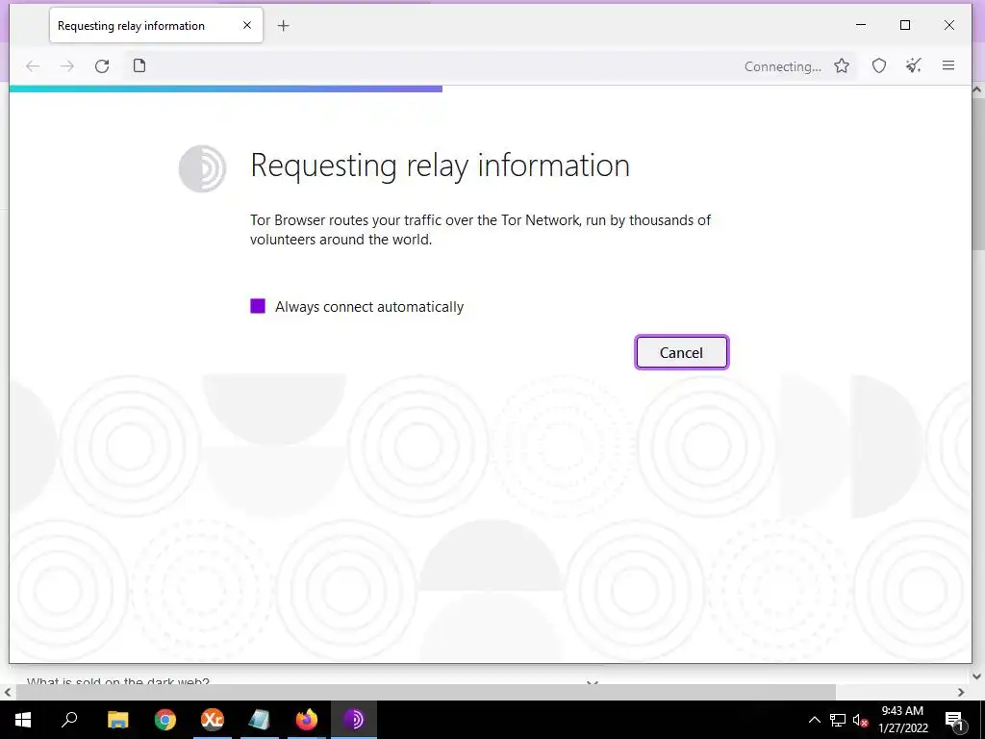This screenshot has height=739, width=985.
Task: Select the Requesting relay information tab
Action: 156,26
